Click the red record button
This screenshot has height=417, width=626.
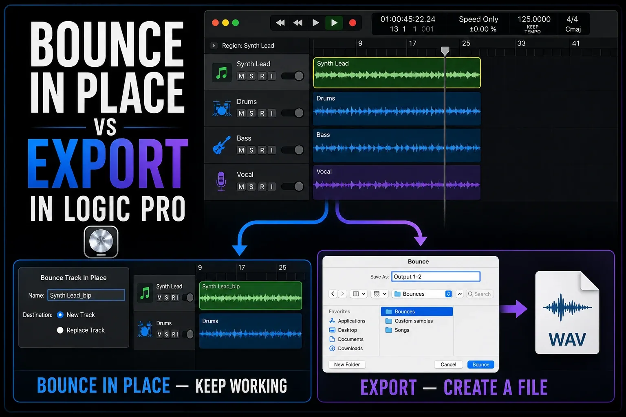353,23
